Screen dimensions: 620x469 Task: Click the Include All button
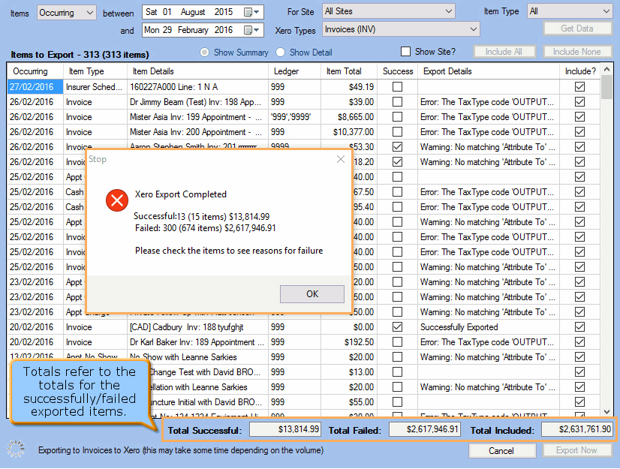[x=504, y=52]
